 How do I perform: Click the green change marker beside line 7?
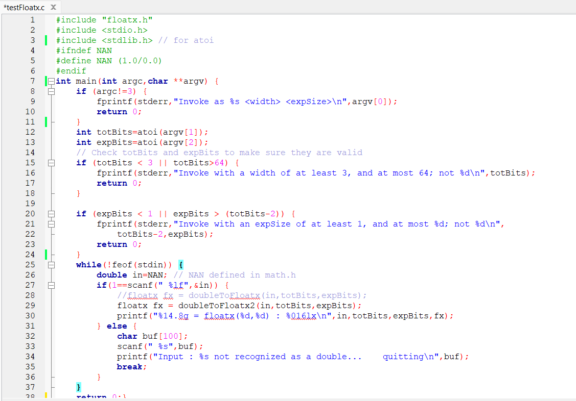pos(45,81)
